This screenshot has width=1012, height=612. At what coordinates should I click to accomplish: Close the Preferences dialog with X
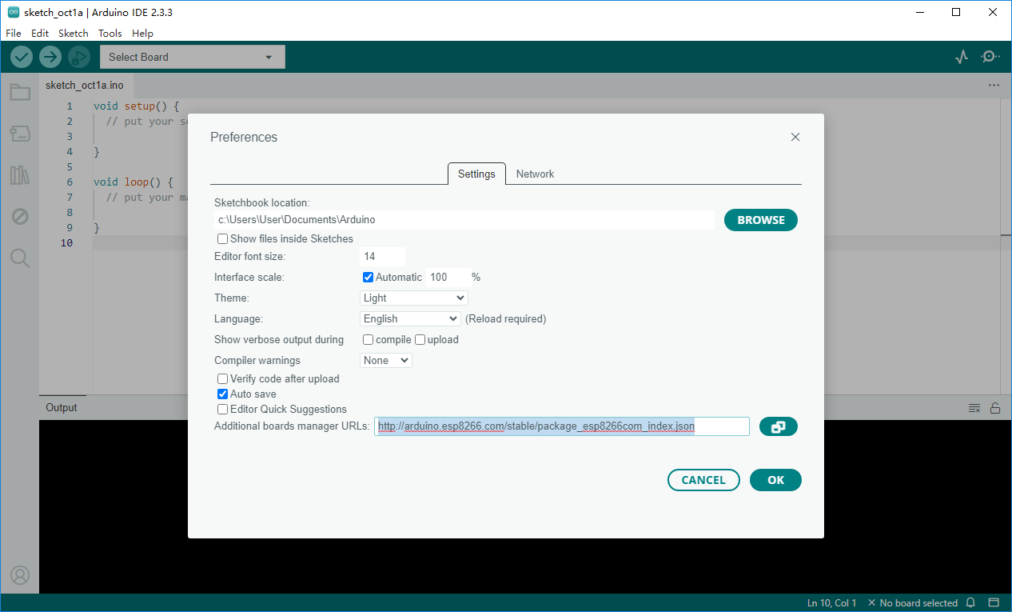pos(795,137)
